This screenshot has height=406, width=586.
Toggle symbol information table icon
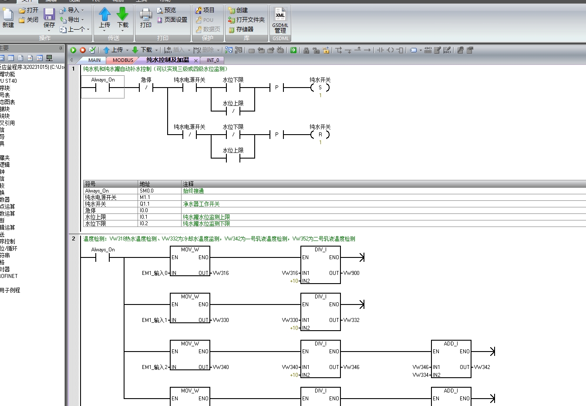pyautogui.click(x=428, y=50)
